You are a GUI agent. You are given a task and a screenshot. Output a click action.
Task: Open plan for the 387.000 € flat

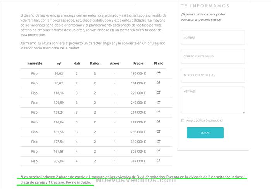[x=159, y=161]
